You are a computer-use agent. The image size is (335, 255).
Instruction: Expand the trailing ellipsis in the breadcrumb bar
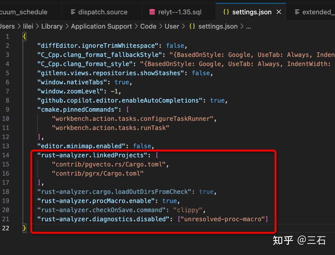[x=248, y=26]
